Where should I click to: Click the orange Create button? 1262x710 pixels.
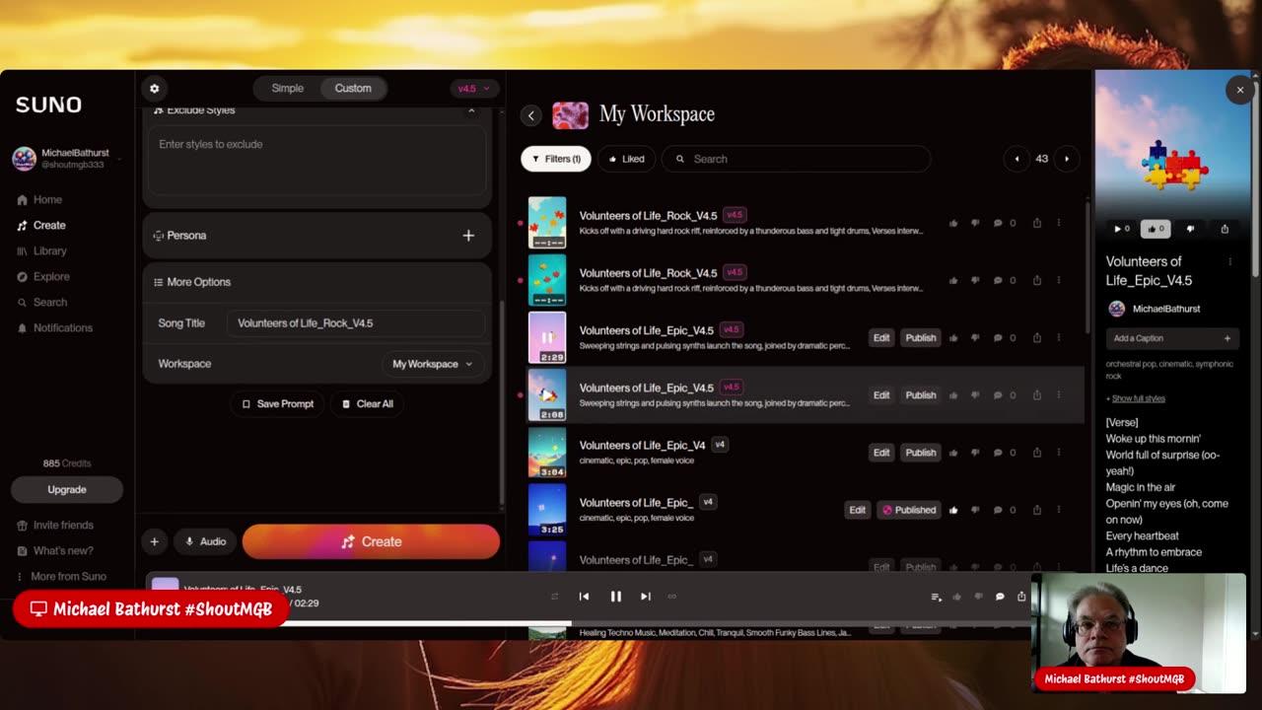[371, 541]
